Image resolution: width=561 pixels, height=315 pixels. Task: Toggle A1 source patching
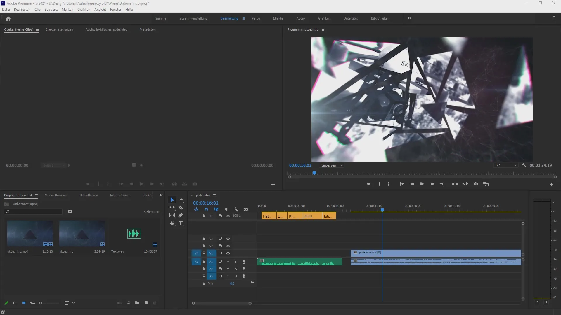196,262
